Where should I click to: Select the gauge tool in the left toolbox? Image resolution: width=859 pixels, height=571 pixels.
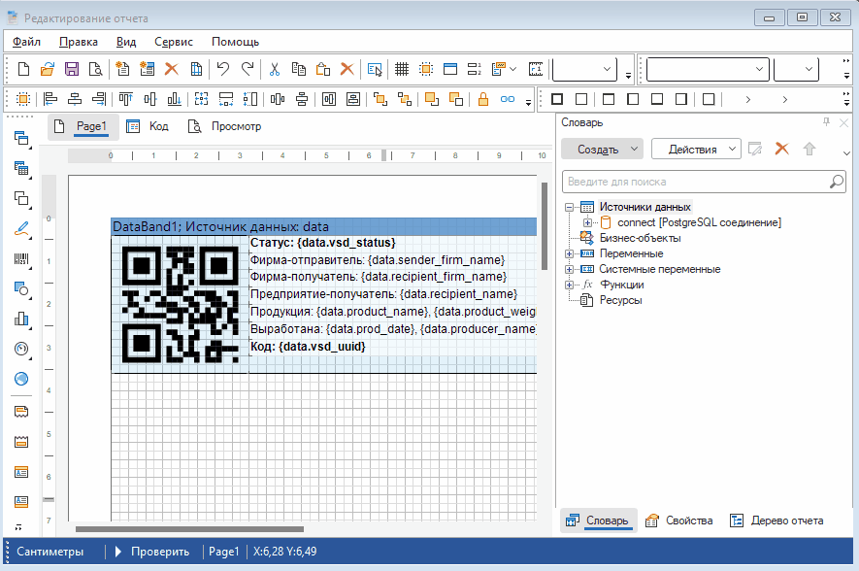pyautogui.click(x=21, y=349)
